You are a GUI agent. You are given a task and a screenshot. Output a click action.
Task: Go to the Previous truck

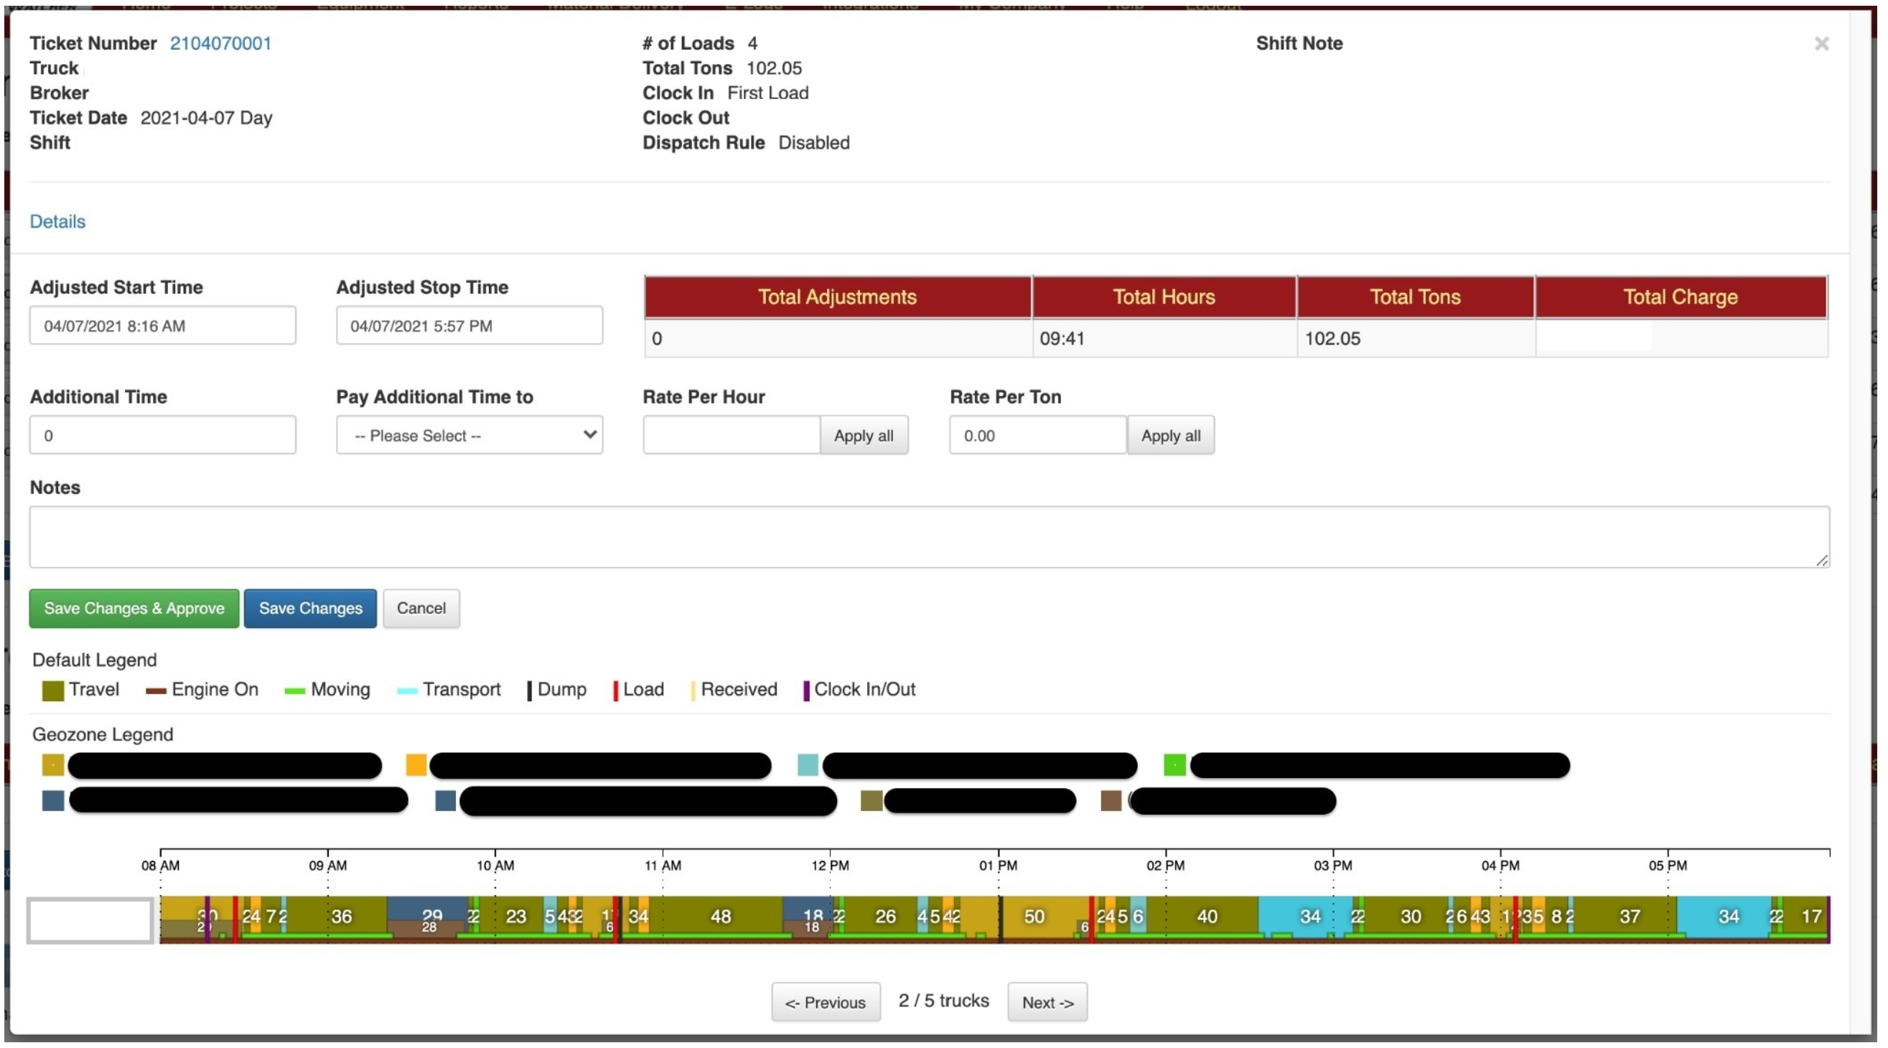click(x=826, y=1002)
